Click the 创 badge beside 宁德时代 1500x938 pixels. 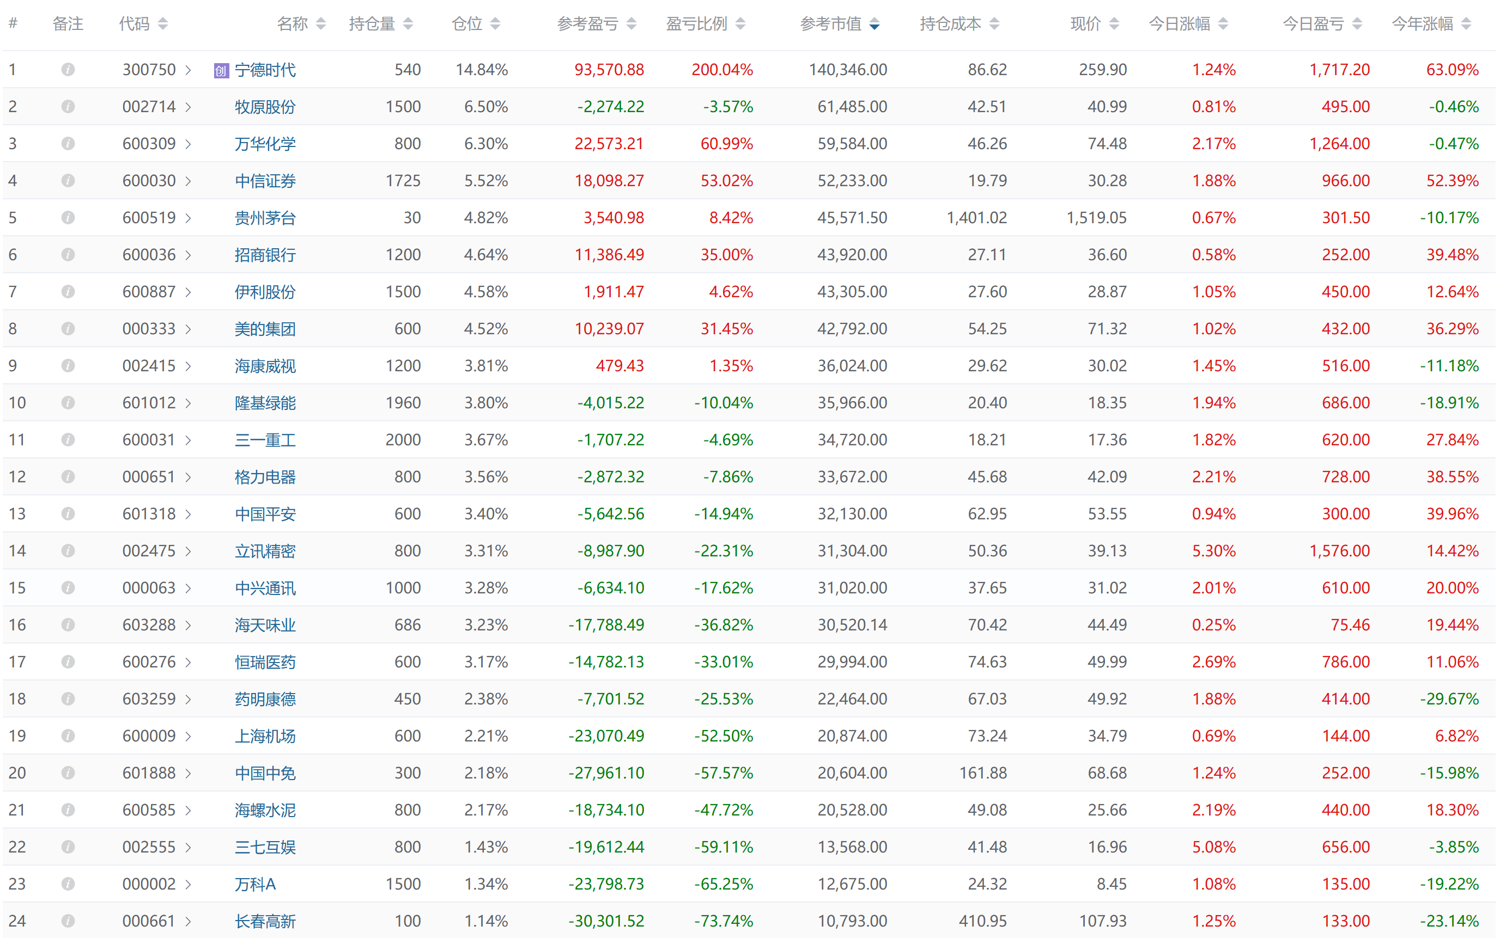point(221,70)
